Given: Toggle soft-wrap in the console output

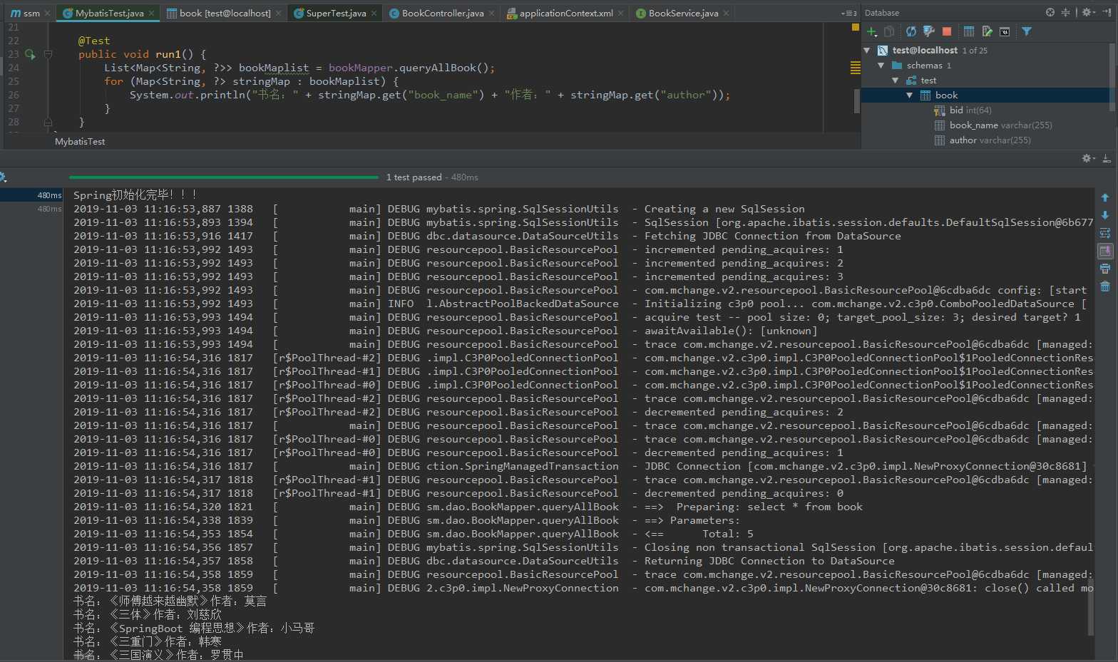Looking at the screenshot, I should (1105, 233).
